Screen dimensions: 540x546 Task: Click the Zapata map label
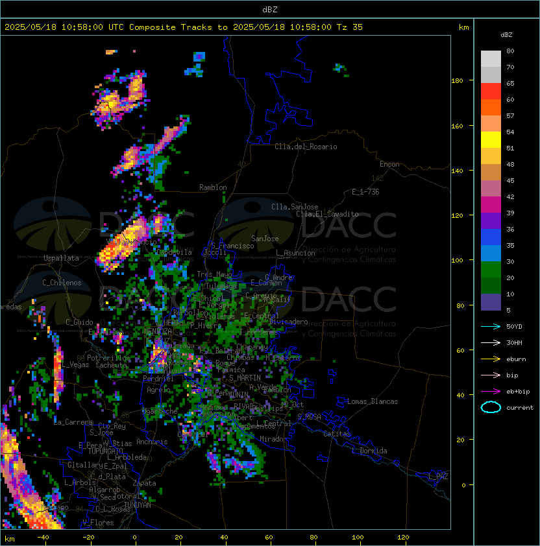coord(144,483)
